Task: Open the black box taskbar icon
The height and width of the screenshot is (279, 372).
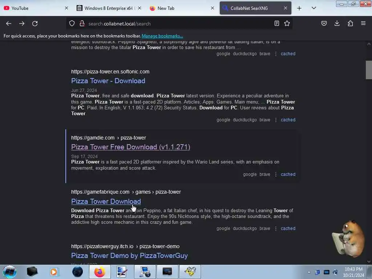Action: [32, 272]
